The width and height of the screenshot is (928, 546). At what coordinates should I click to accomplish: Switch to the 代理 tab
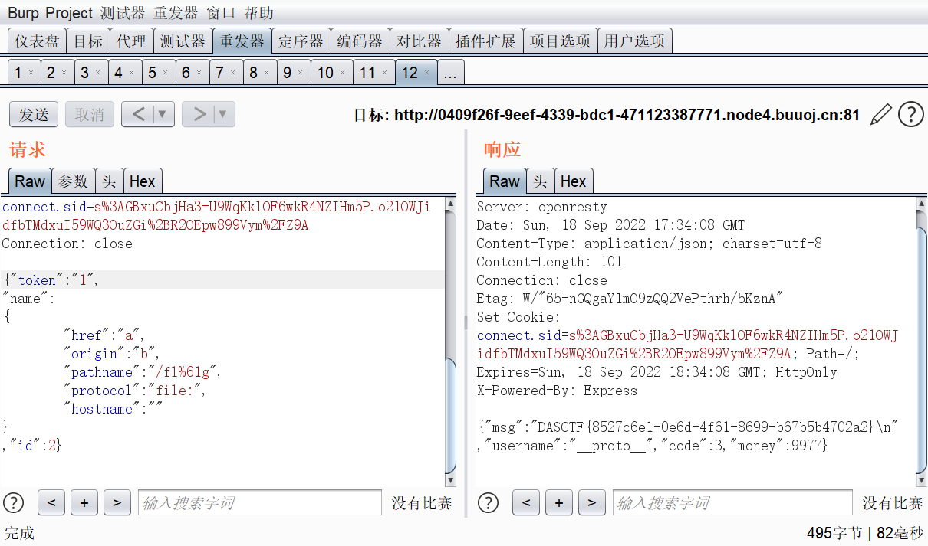pos(131,41)
